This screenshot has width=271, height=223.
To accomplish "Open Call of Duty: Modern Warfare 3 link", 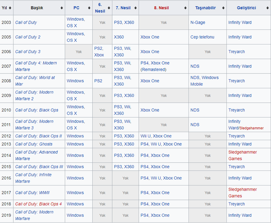I will pos(34,125).
